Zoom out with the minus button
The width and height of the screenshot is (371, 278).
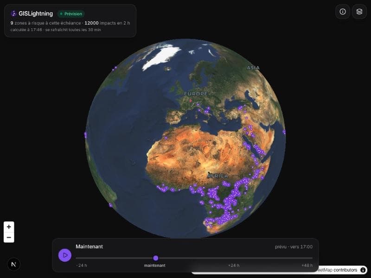pos(9,237)
